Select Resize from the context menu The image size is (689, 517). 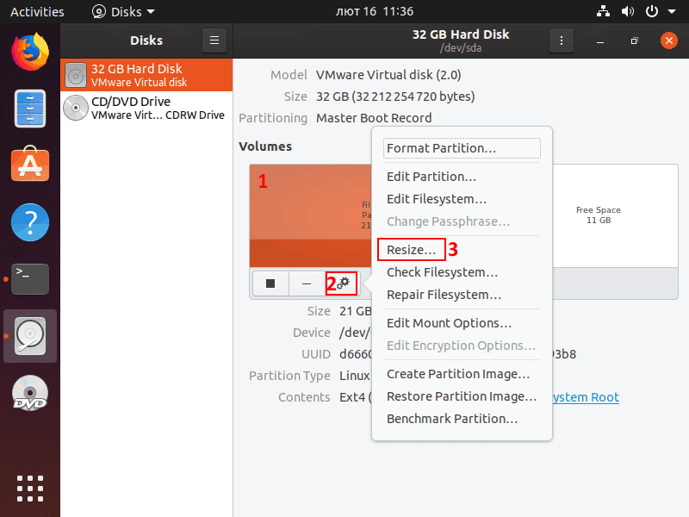pyautogui.click(x=412, y=249)
